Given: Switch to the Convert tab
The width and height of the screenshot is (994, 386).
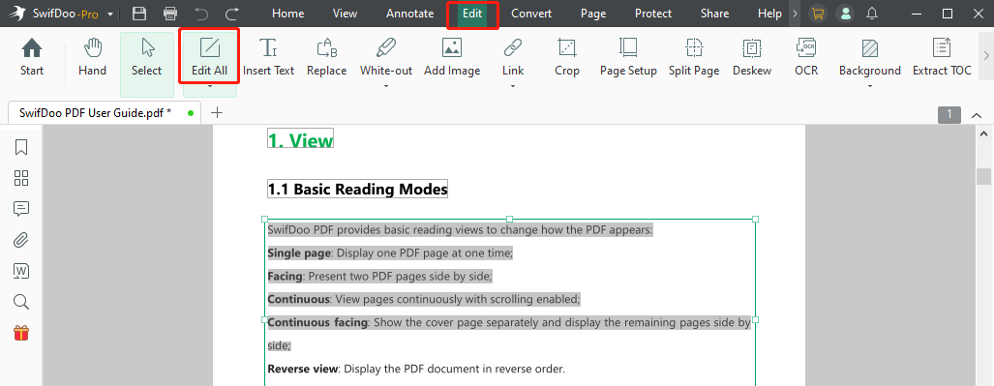Looking at the screenshot, I should click(531, 14).
